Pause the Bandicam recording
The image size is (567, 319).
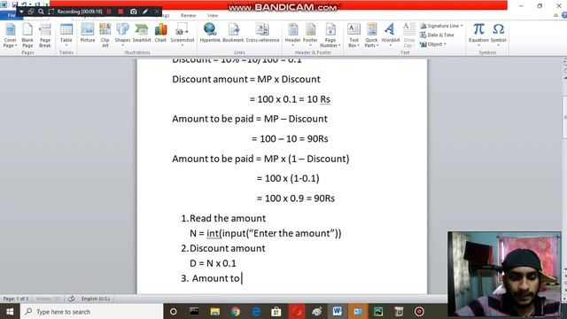(x=109, y=12)
